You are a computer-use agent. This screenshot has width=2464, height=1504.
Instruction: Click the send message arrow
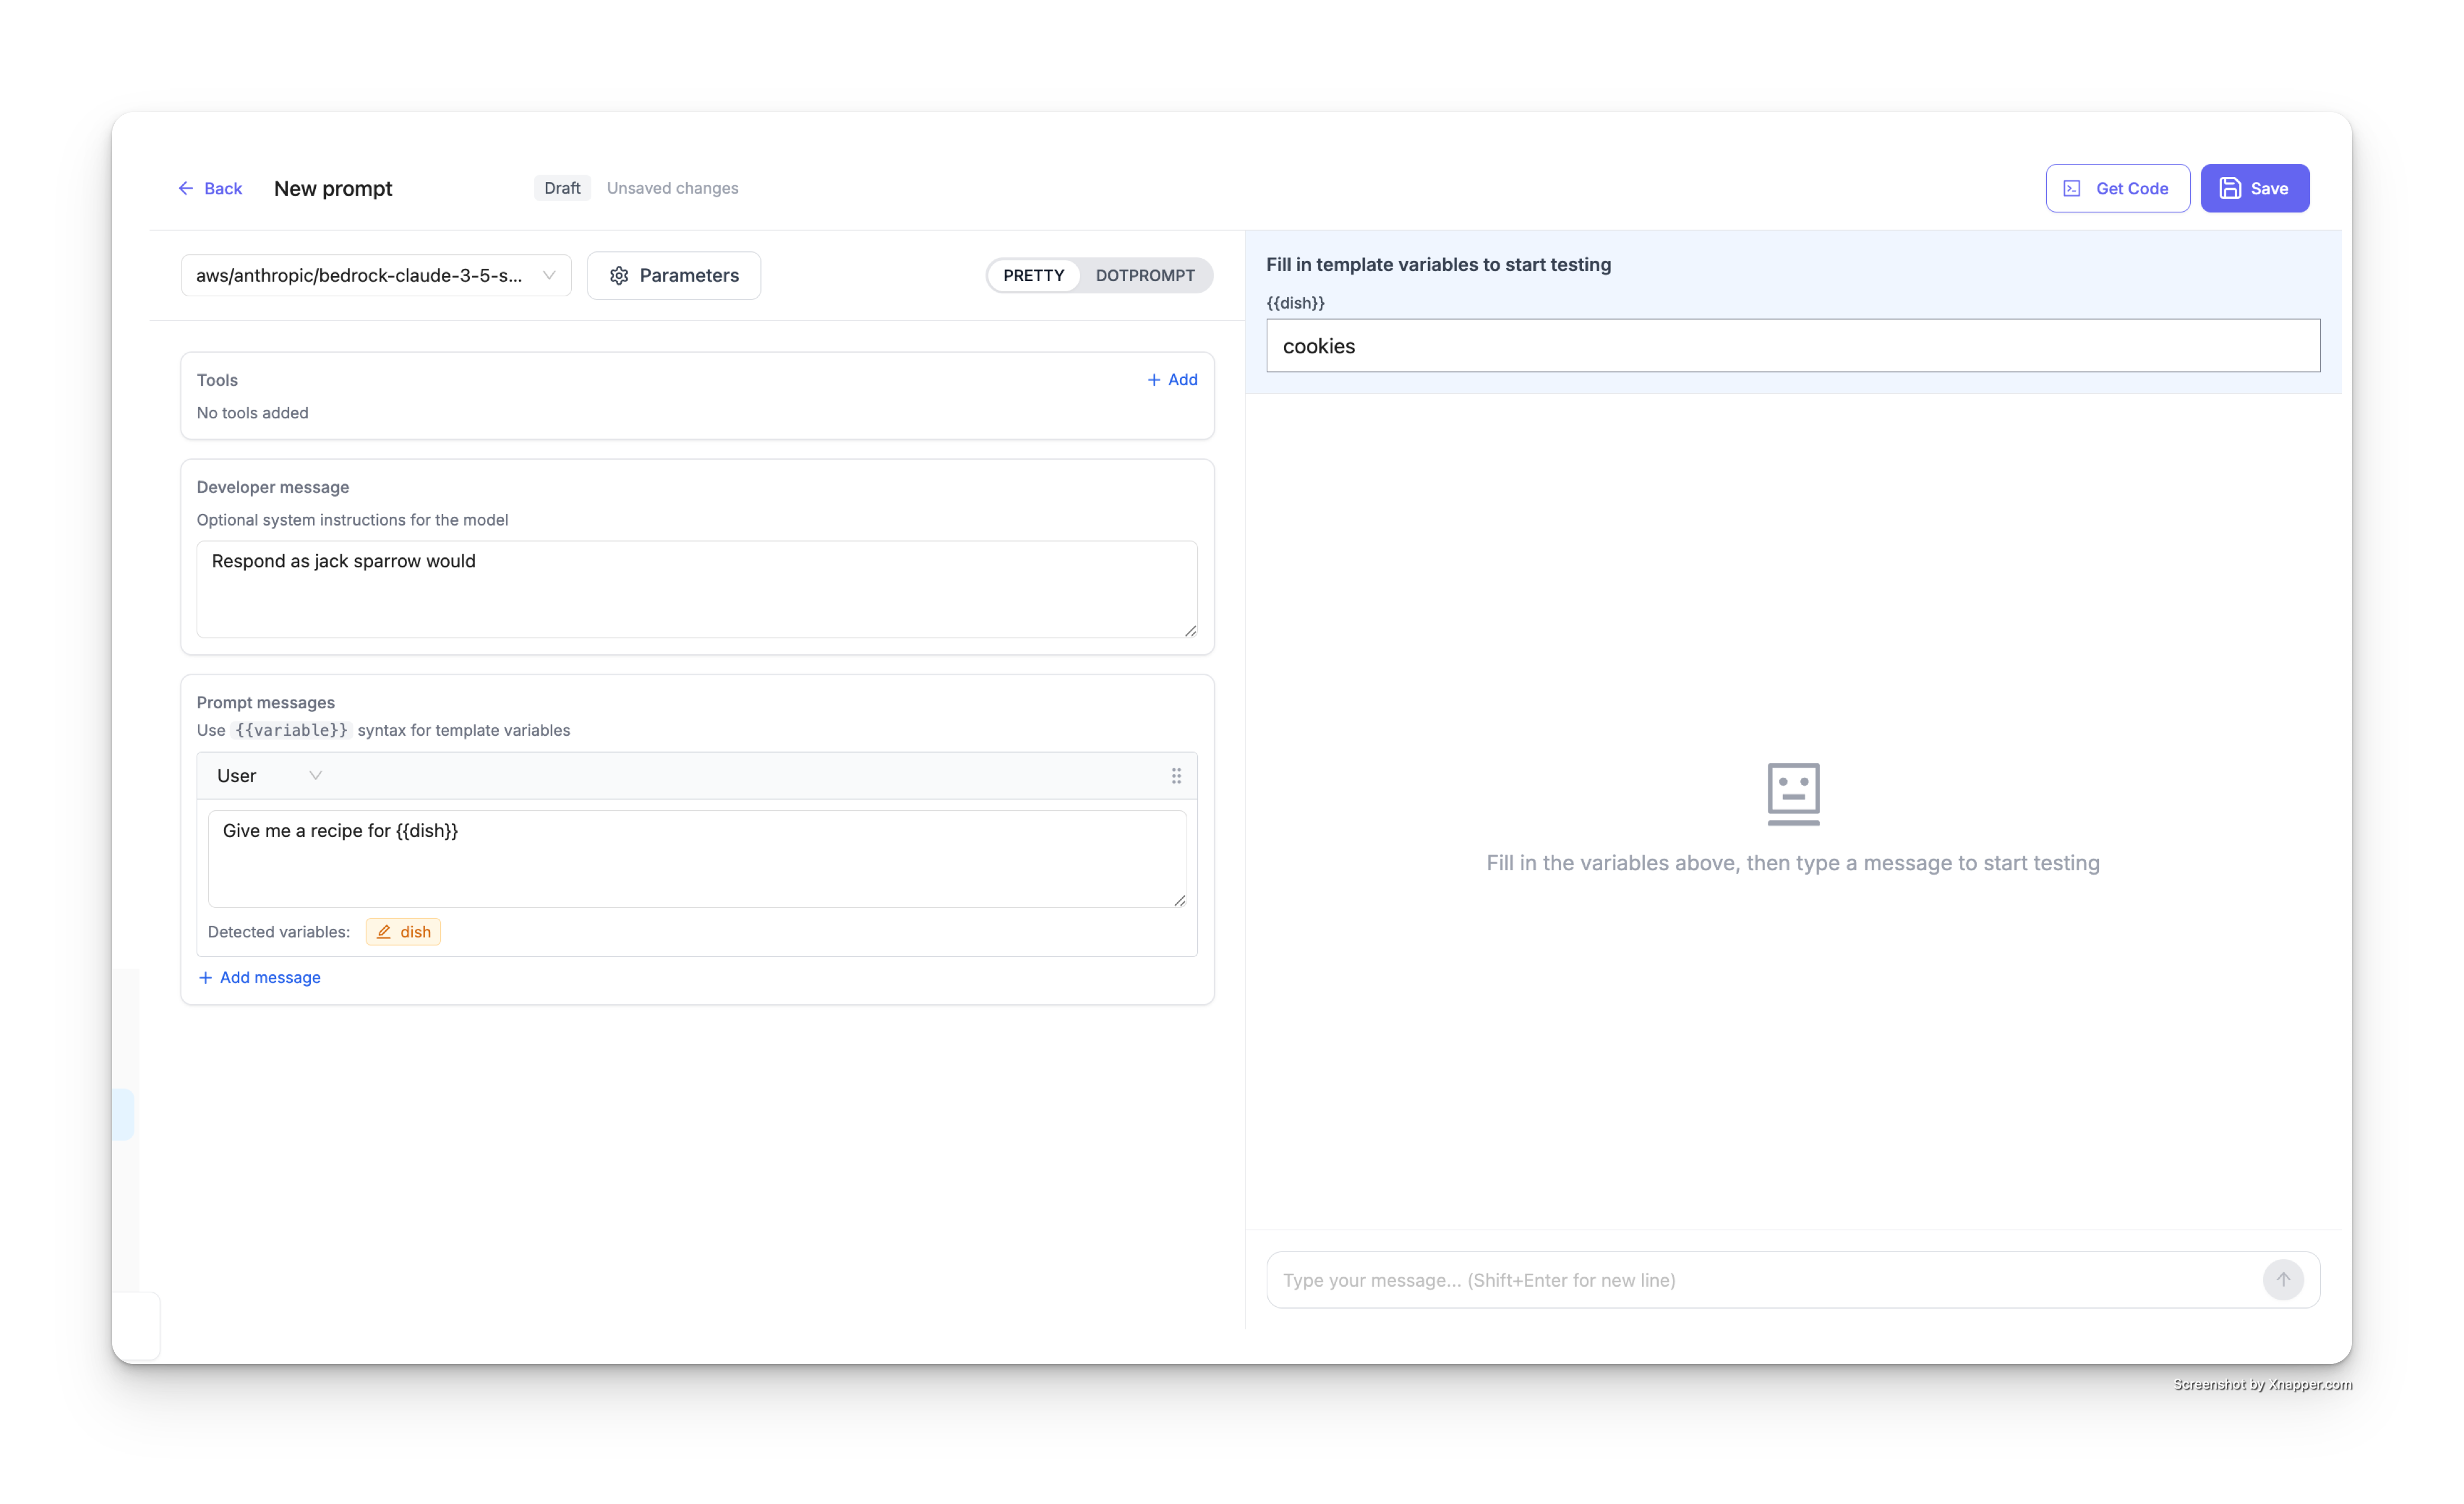tap(2284, 1280)
